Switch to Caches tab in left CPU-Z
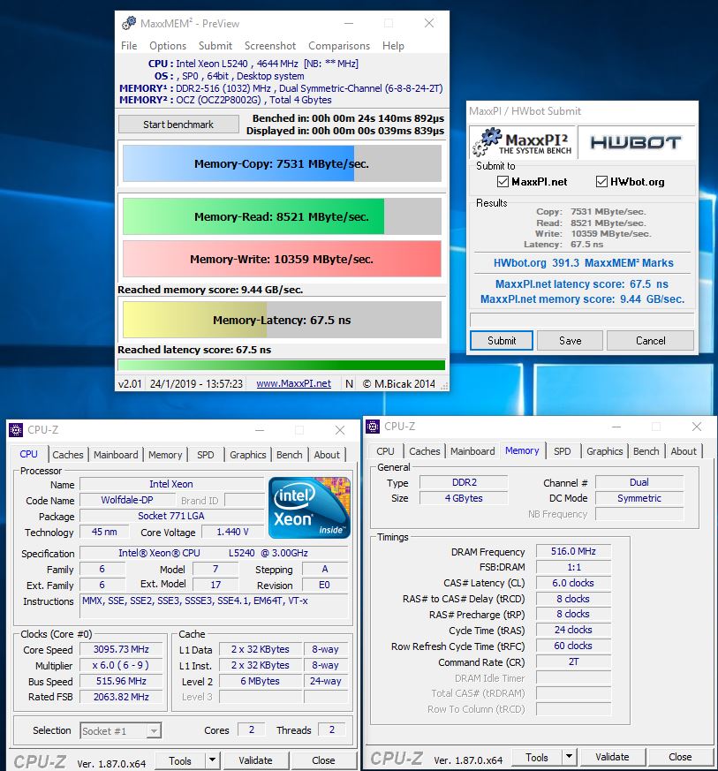The image size is (718, 771). 68,455
